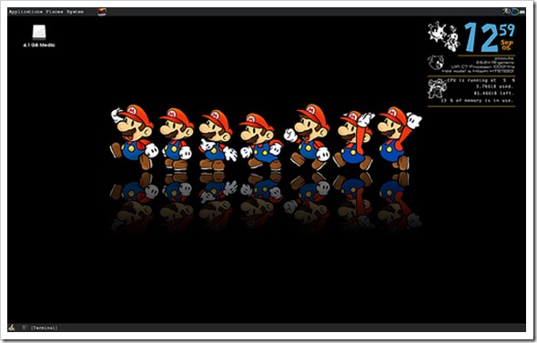The image size is (537, 343).
Task: Click the Show Desktop icon in bottom panel
Action: click(12, 328)
